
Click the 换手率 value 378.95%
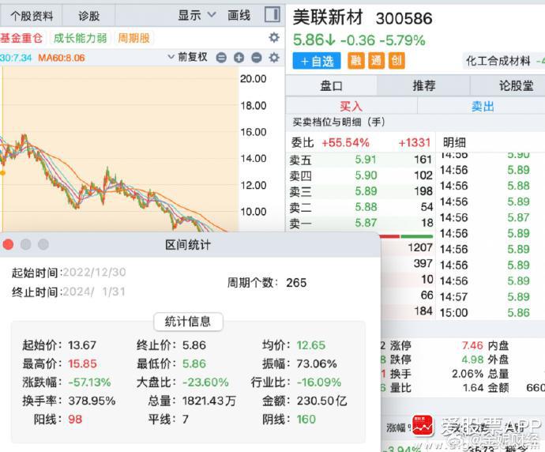92,401
